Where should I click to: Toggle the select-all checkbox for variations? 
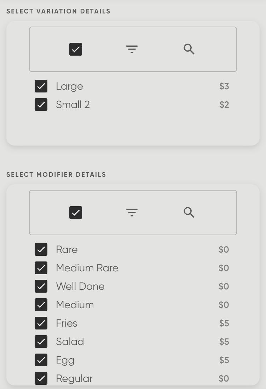[x=76, y=49]
